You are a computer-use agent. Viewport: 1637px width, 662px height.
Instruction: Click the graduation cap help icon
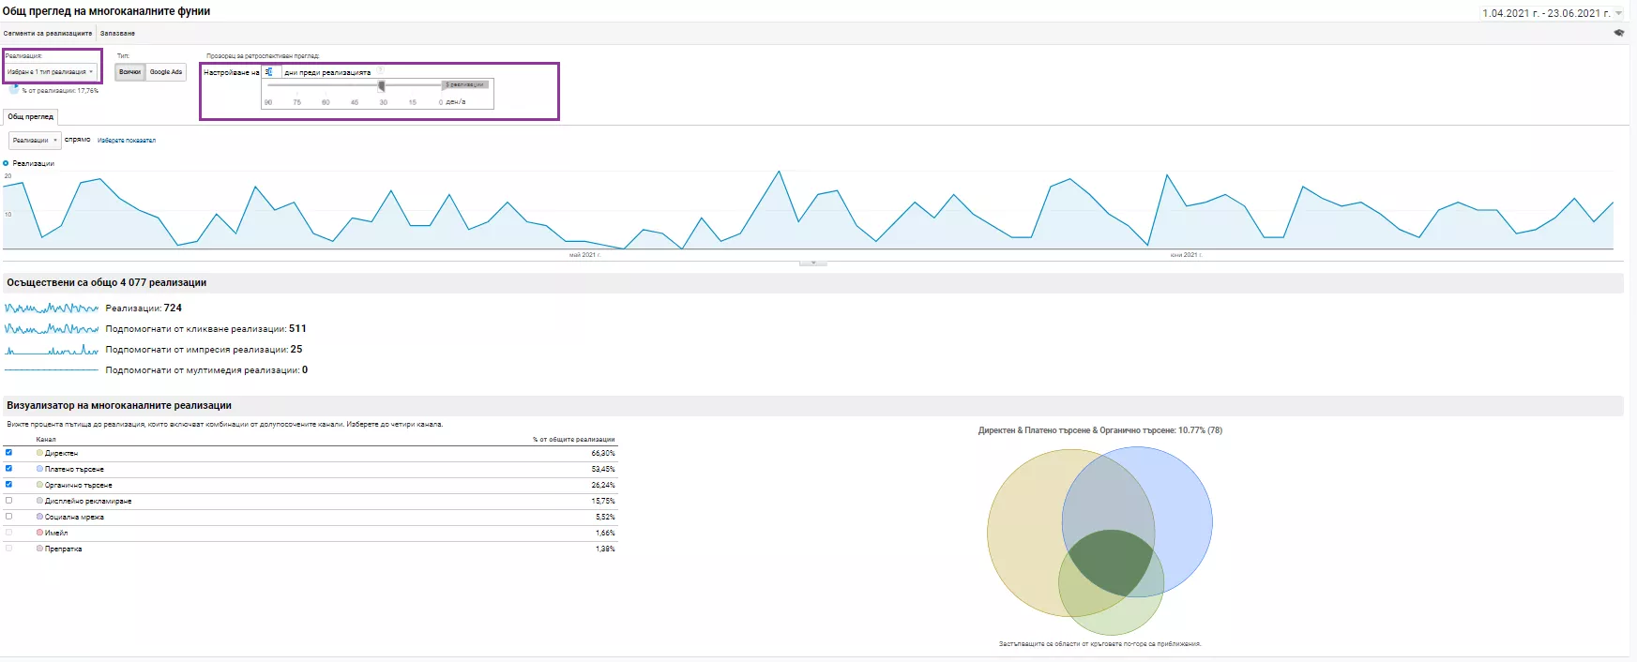pos(1618,33)
